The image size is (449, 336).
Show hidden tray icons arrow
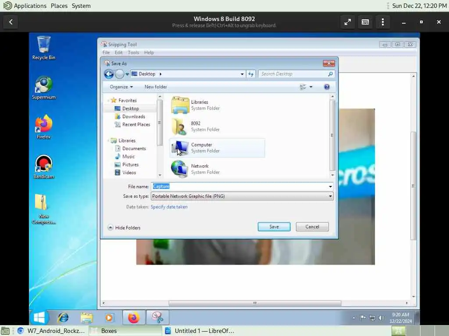click(354, 318)
